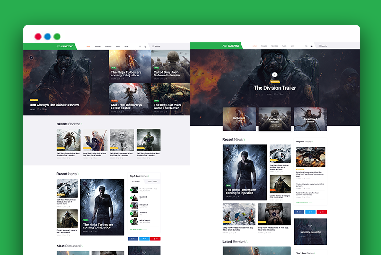This screenshot has width=381, height=255.
Task: Click the play icon on the fourth Recent Reviews thumbnail
Action: [149, 140]
